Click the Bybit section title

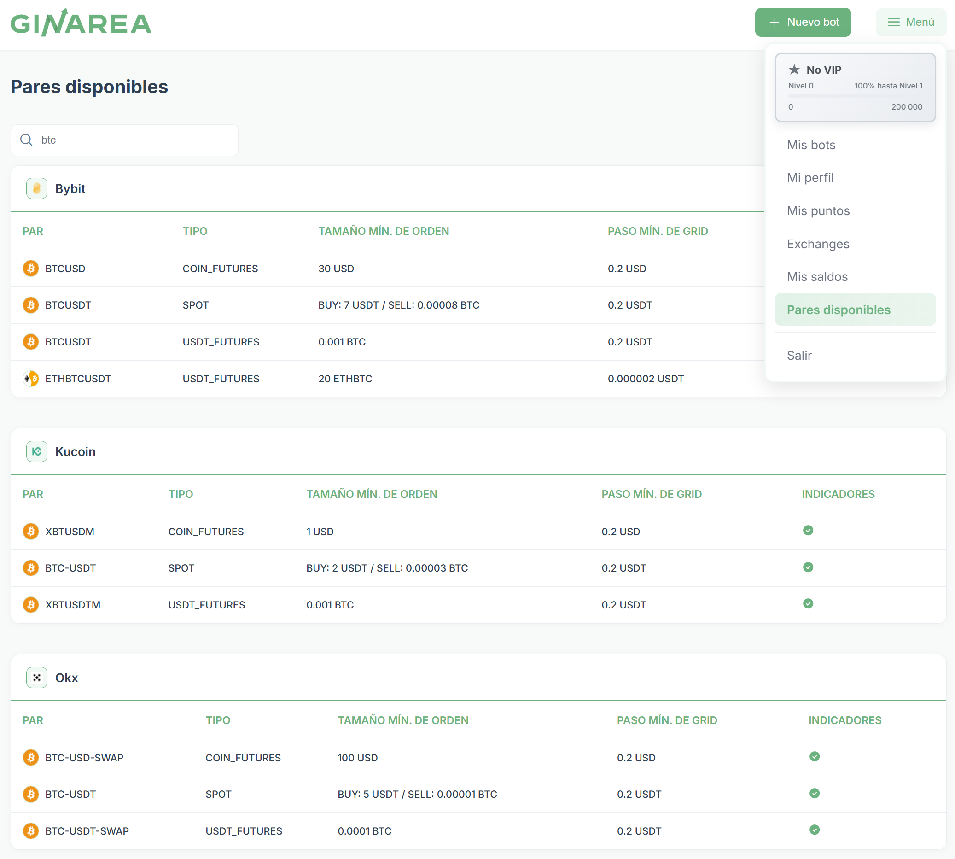click(70, 189)
